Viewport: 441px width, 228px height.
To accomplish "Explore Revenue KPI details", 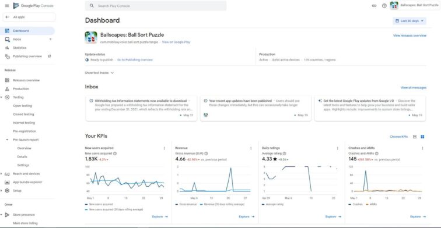I will 246,216.
